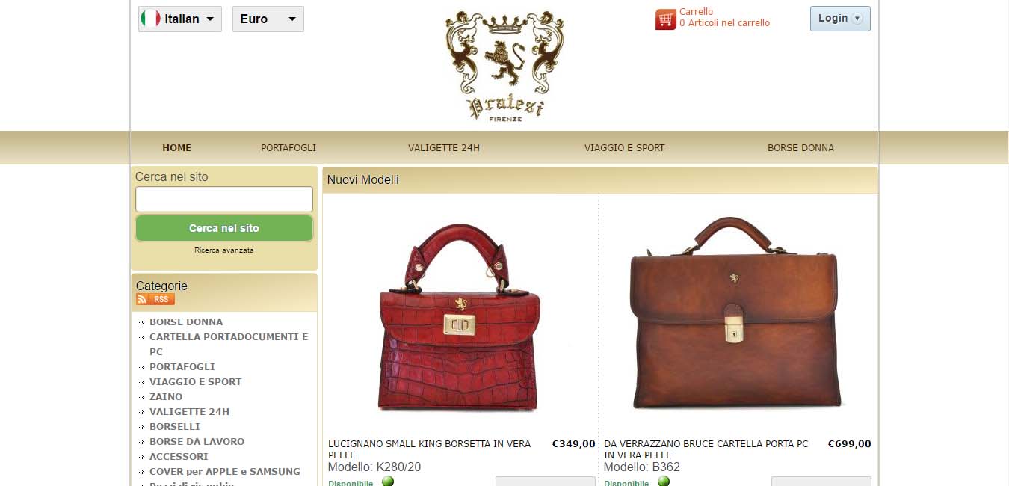The height and width of the screenshot is (486, 1009).
Task: Open the language dropdown showing italian
Action: tap(180, 19)
